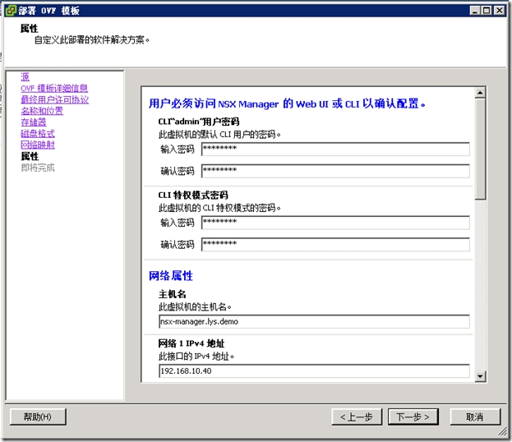Select current 属性 step in sidebar
Image resolution: width=512 pixels, height=442 pixels.
click(x=30, y=156)
